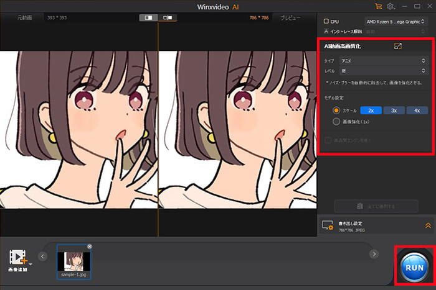This screenshot has height=290, width=436.
Task: Close the Winxvideo AI window
Action: pos(430,6)
